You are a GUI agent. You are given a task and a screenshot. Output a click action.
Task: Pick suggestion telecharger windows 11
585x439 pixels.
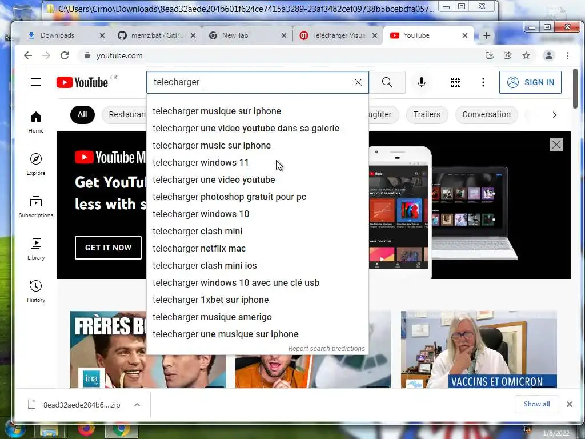point(258,163)
